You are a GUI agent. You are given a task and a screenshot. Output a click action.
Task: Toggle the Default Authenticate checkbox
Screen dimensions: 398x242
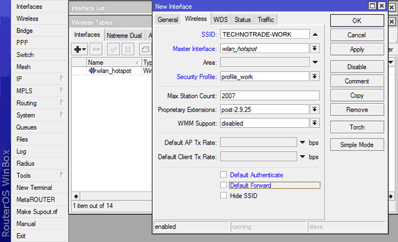pyautogui.click(x=223, y=174)
